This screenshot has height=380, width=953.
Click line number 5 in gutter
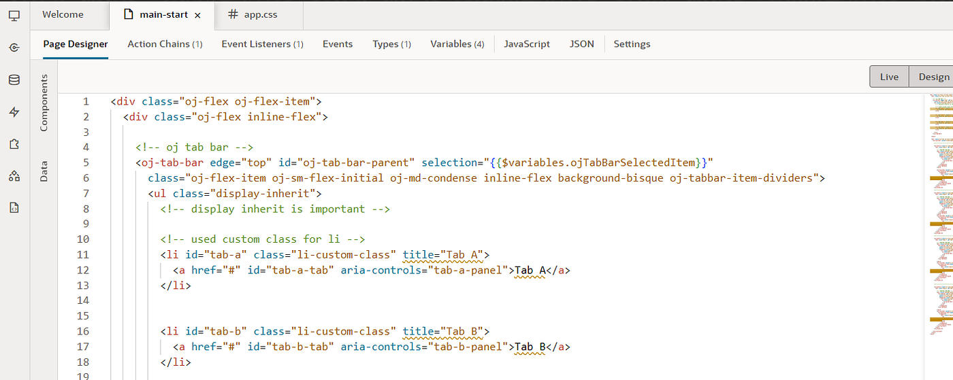coord(86,162)
